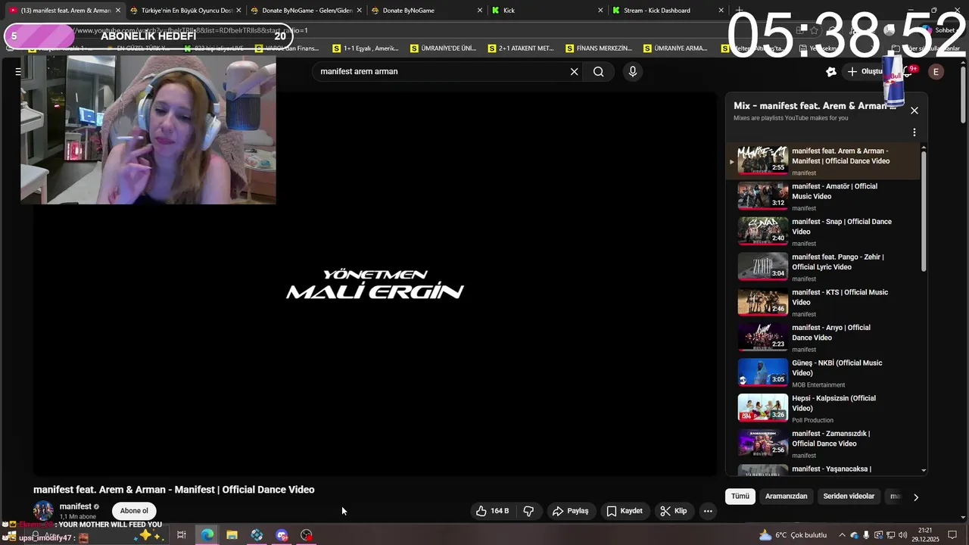Click the Paylaş share button
Screen dimensions: 969x545
(x=570, y=511)
